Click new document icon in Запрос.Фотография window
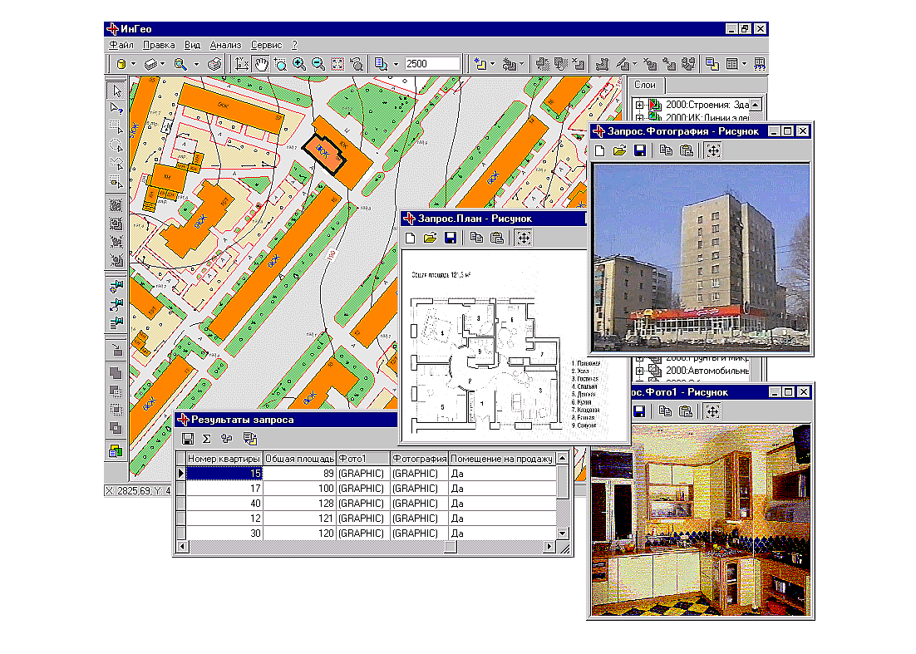This screenshot has height=654, width=916. [599, 150]
